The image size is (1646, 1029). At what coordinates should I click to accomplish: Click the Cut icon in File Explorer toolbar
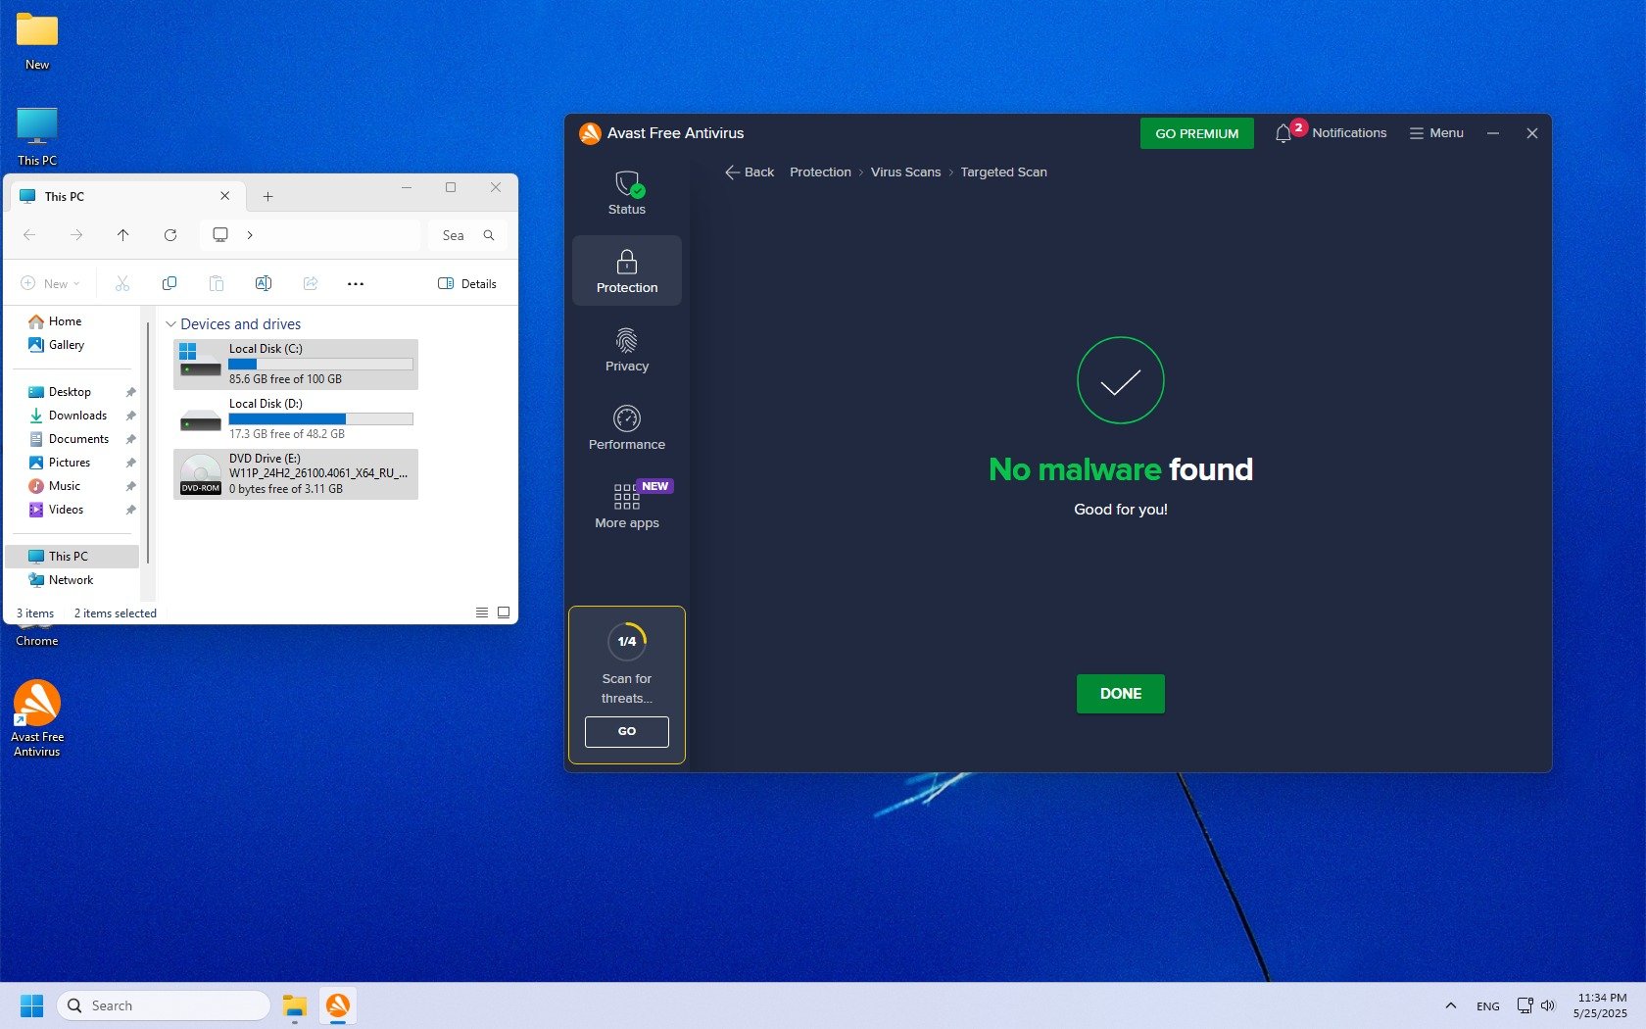pyautogui.click(x=122, y=284)
